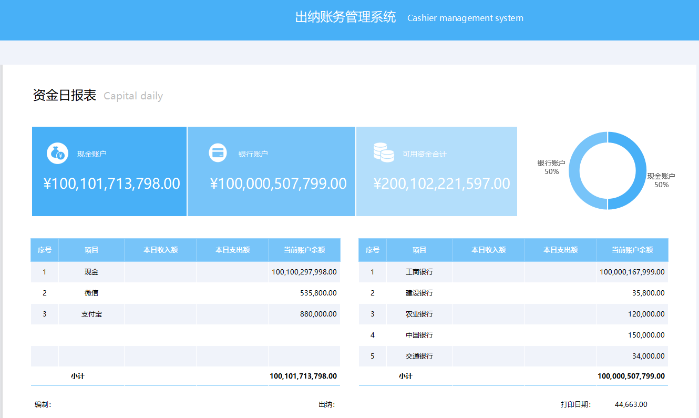
Task: Click the donut chart showing account proportions
Action: coord(608,171)
